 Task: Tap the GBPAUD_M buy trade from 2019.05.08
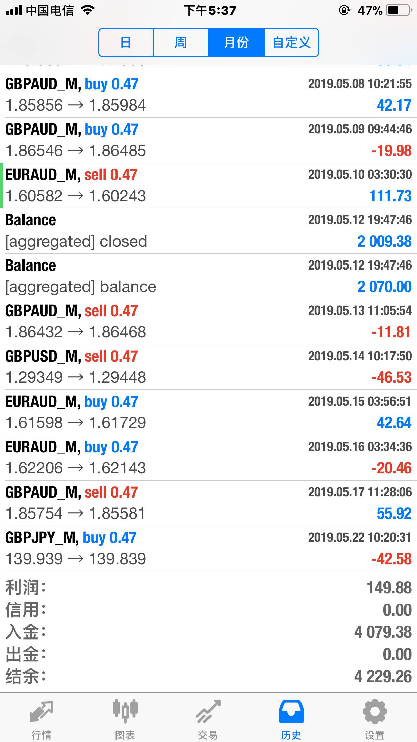[x=208, y=95]
